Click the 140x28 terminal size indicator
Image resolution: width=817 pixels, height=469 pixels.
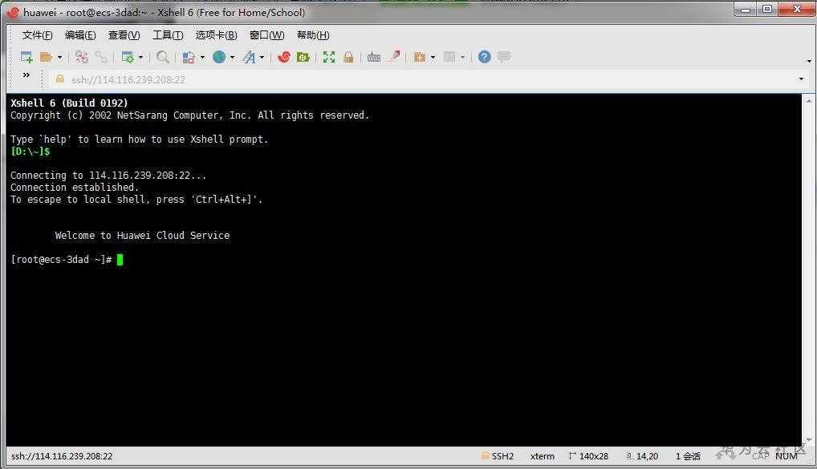point(588,456)
